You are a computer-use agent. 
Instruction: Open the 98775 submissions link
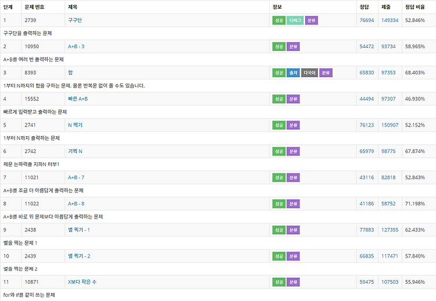(388, 151)
